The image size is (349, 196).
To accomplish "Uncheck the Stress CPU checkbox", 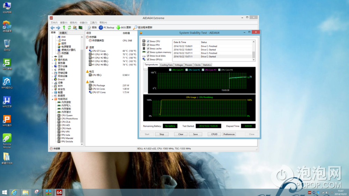I will 148,41.
